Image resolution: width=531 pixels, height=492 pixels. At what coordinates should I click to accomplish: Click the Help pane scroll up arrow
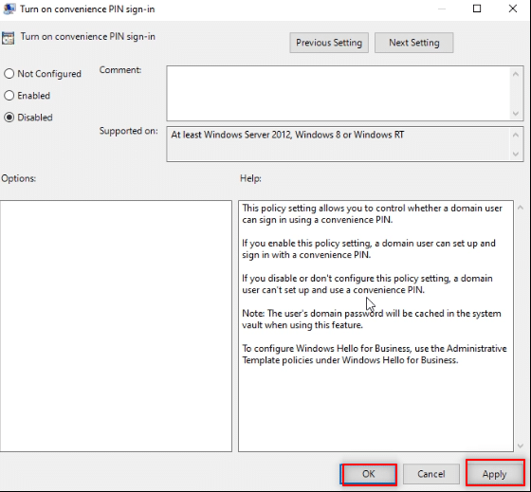tap(521, 208)
